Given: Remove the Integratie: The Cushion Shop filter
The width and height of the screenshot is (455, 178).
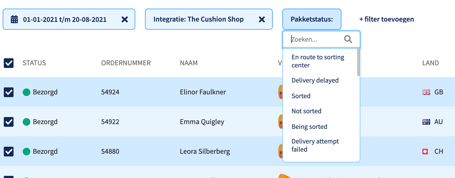Looking at the screenshot, I should click(x=262, y=19).
